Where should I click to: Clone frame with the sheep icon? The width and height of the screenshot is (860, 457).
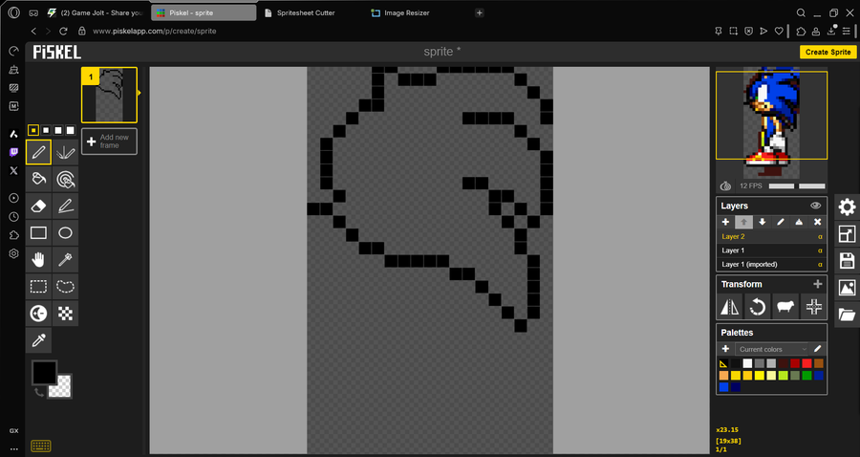click(785, 306)
